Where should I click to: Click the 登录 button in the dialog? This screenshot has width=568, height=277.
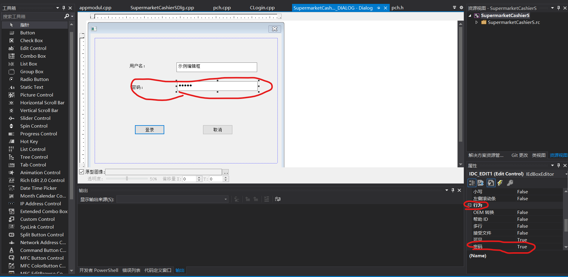tap(149, 129)
